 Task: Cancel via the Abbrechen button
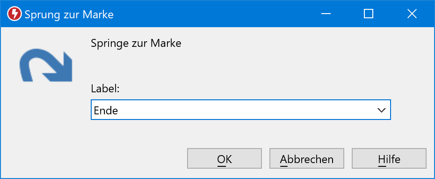(x=307, y=158)
